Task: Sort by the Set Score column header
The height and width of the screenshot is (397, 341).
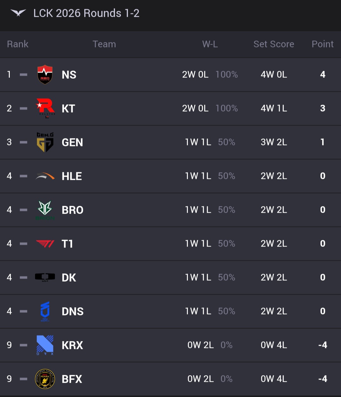Action: pos(273,44)
